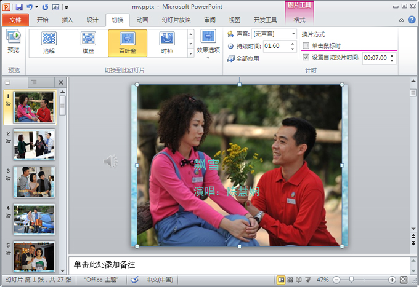Decrease auto-advance time with down arrow

pyautogui.click(x=392, y=60)
